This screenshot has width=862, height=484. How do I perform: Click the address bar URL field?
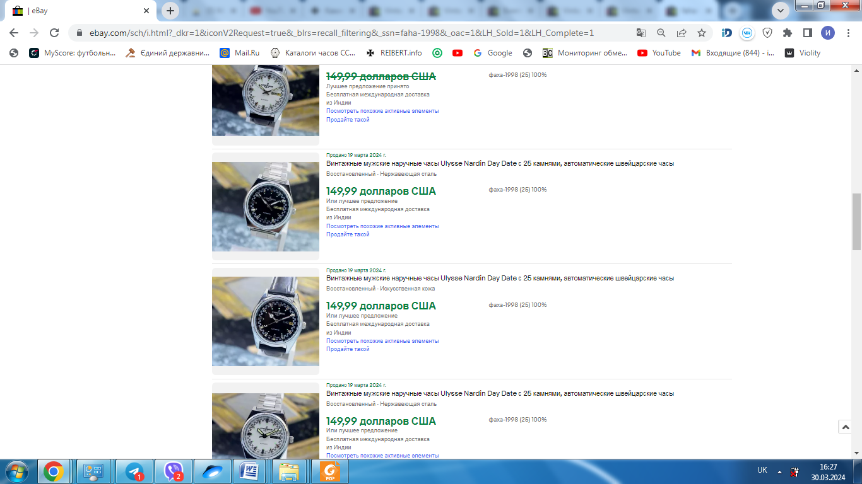[341, 33]
